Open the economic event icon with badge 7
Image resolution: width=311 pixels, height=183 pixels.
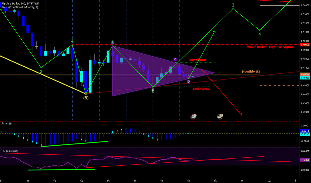coord(194,116)
